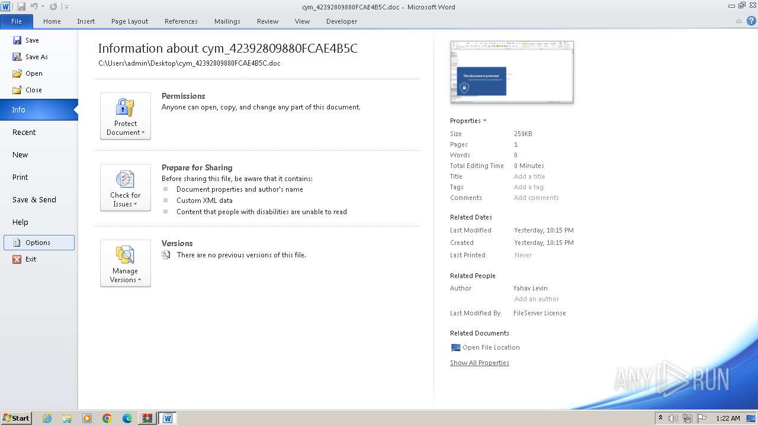Open Microsoft Word Help question icon
This screenshot has width=758, height=426.
[x=751, y=21]
